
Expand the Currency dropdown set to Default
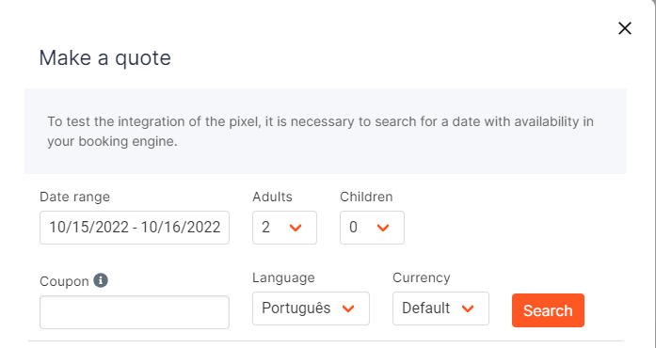point(440,308)
